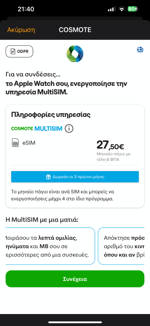Image resolution: width=150 pixels, height=326 pixels.
Task: Tap the COSMOTE swirl logo
Action: click(x=75, y=54)
